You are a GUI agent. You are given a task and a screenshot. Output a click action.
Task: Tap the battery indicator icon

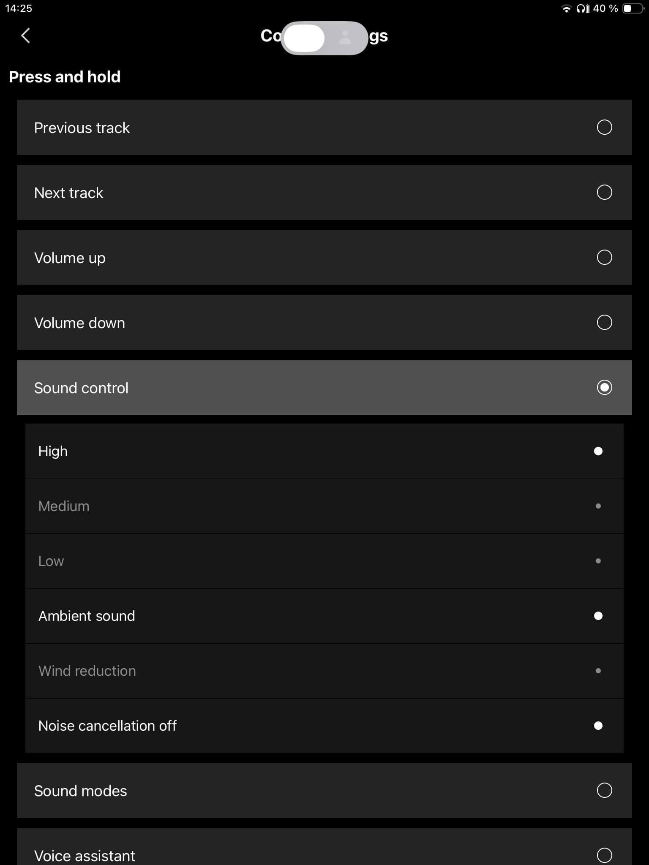[x=633, y=9]
